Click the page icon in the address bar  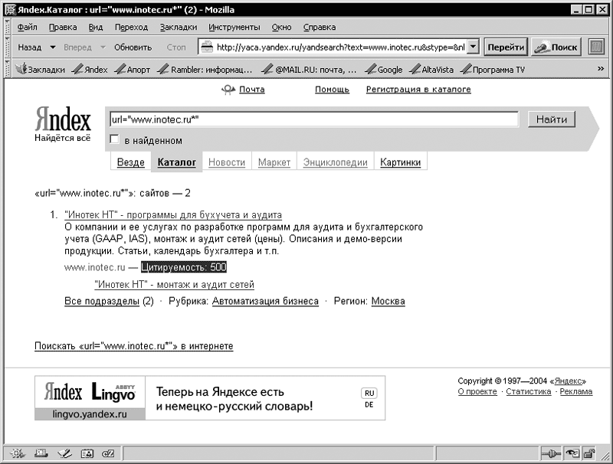point(205,47)
